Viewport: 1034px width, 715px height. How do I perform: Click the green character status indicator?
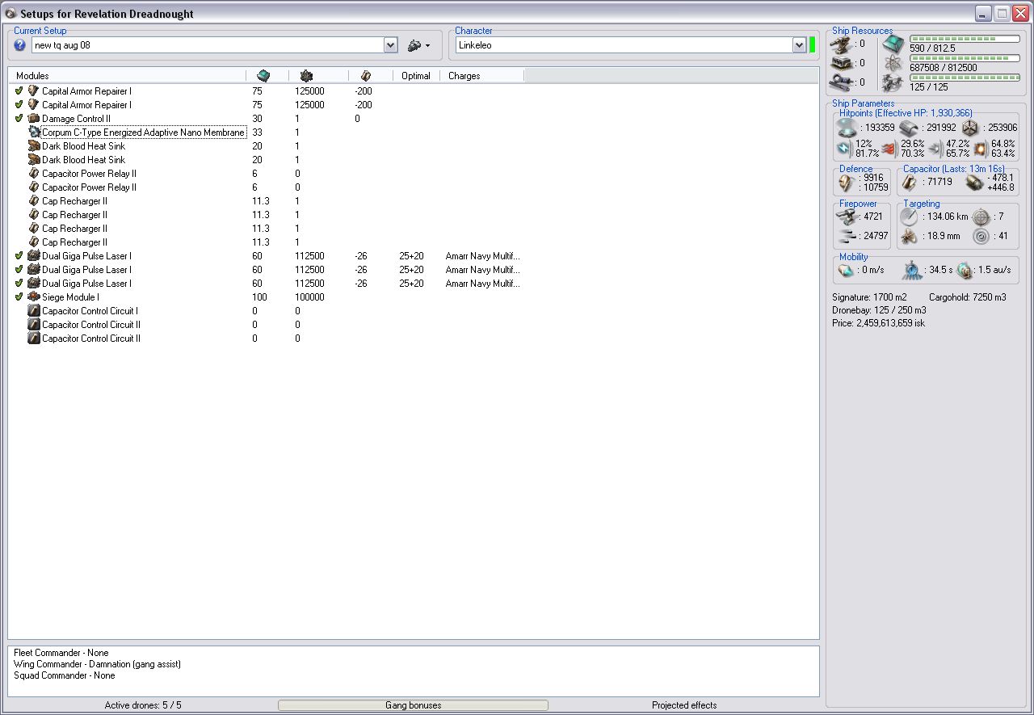click(813, 45)
